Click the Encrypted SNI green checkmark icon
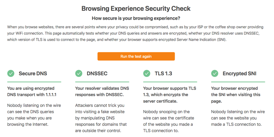 click(215, 73)
